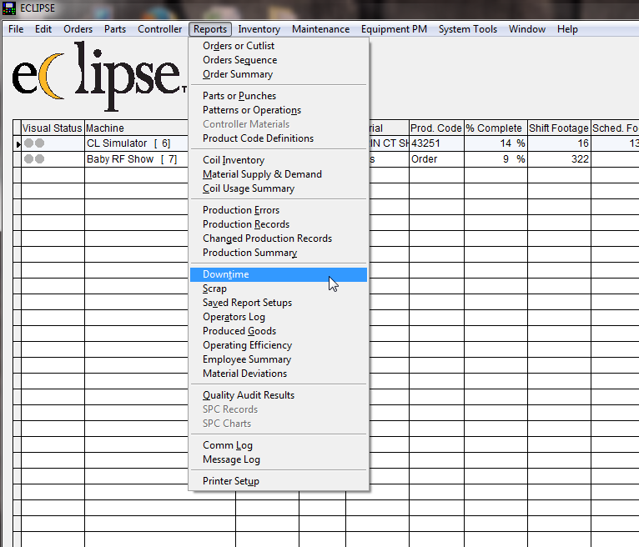The width and height of the screenshot is (639, 547).
Task: Open the Edit menu
Action: pos(43,29)
